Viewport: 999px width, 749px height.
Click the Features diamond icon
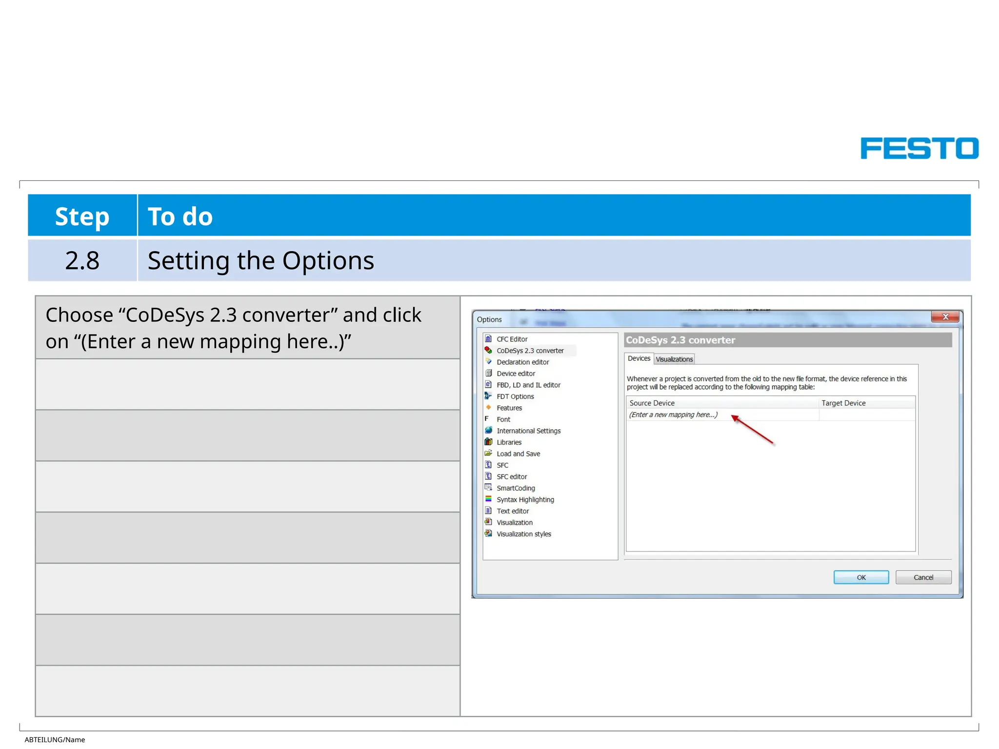pos(488,407)
